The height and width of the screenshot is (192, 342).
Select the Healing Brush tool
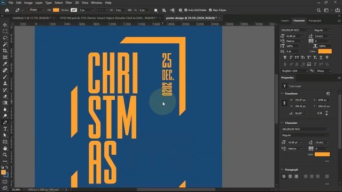click(x=5, y=70)
